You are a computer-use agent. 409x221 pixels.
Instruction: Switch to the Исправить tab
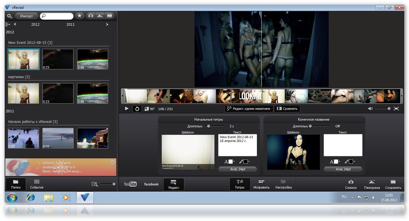[261, 184]
